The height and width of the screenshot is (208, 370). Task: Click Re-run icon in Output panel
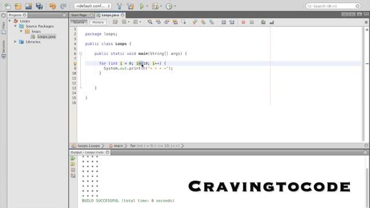click(x=73, y=158)
